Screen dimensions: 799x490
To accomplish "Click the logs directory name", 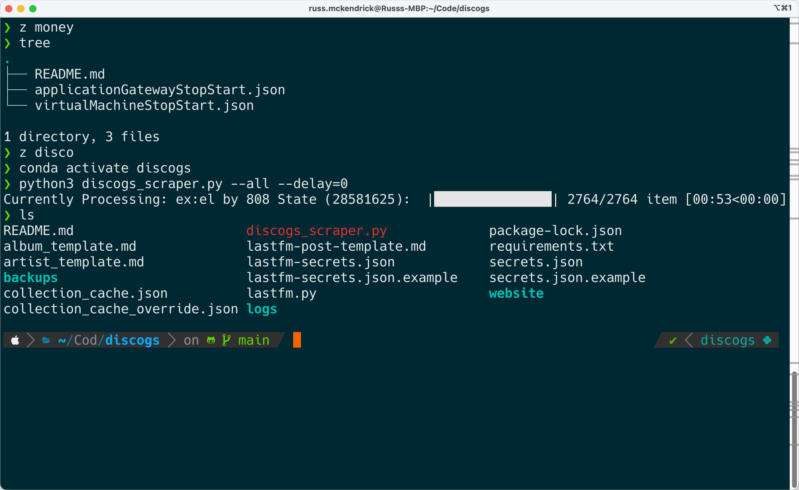I will point(262,309).
